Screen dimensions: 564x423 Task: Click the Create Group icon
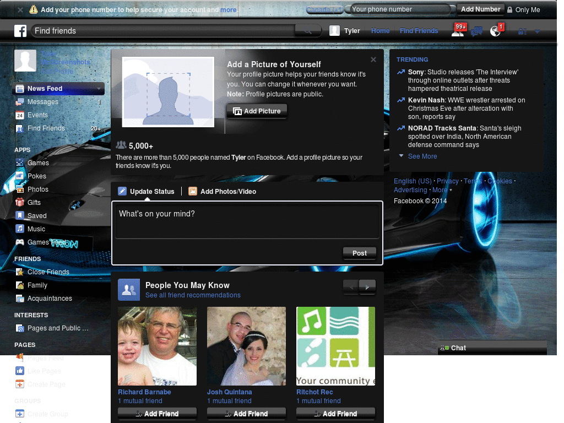tap(20, 414)
